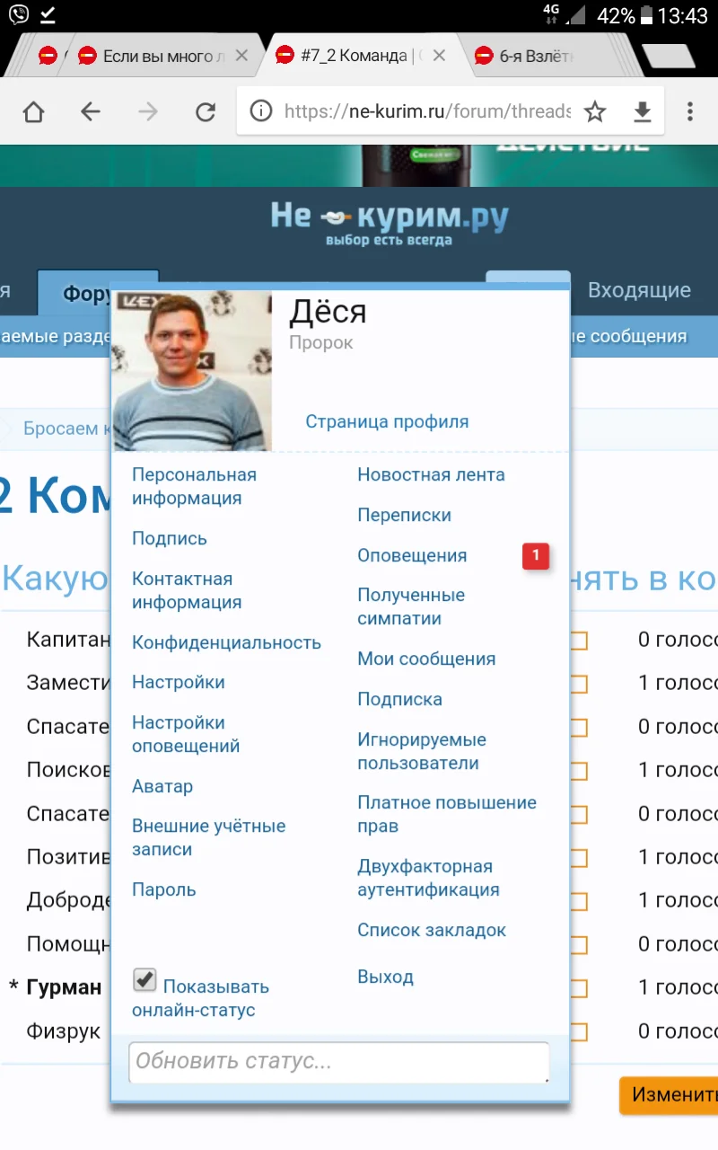This screenshot has height=1150, width=718.
Task: Tap the site info icon in the address bar
Action: point(260,111)
